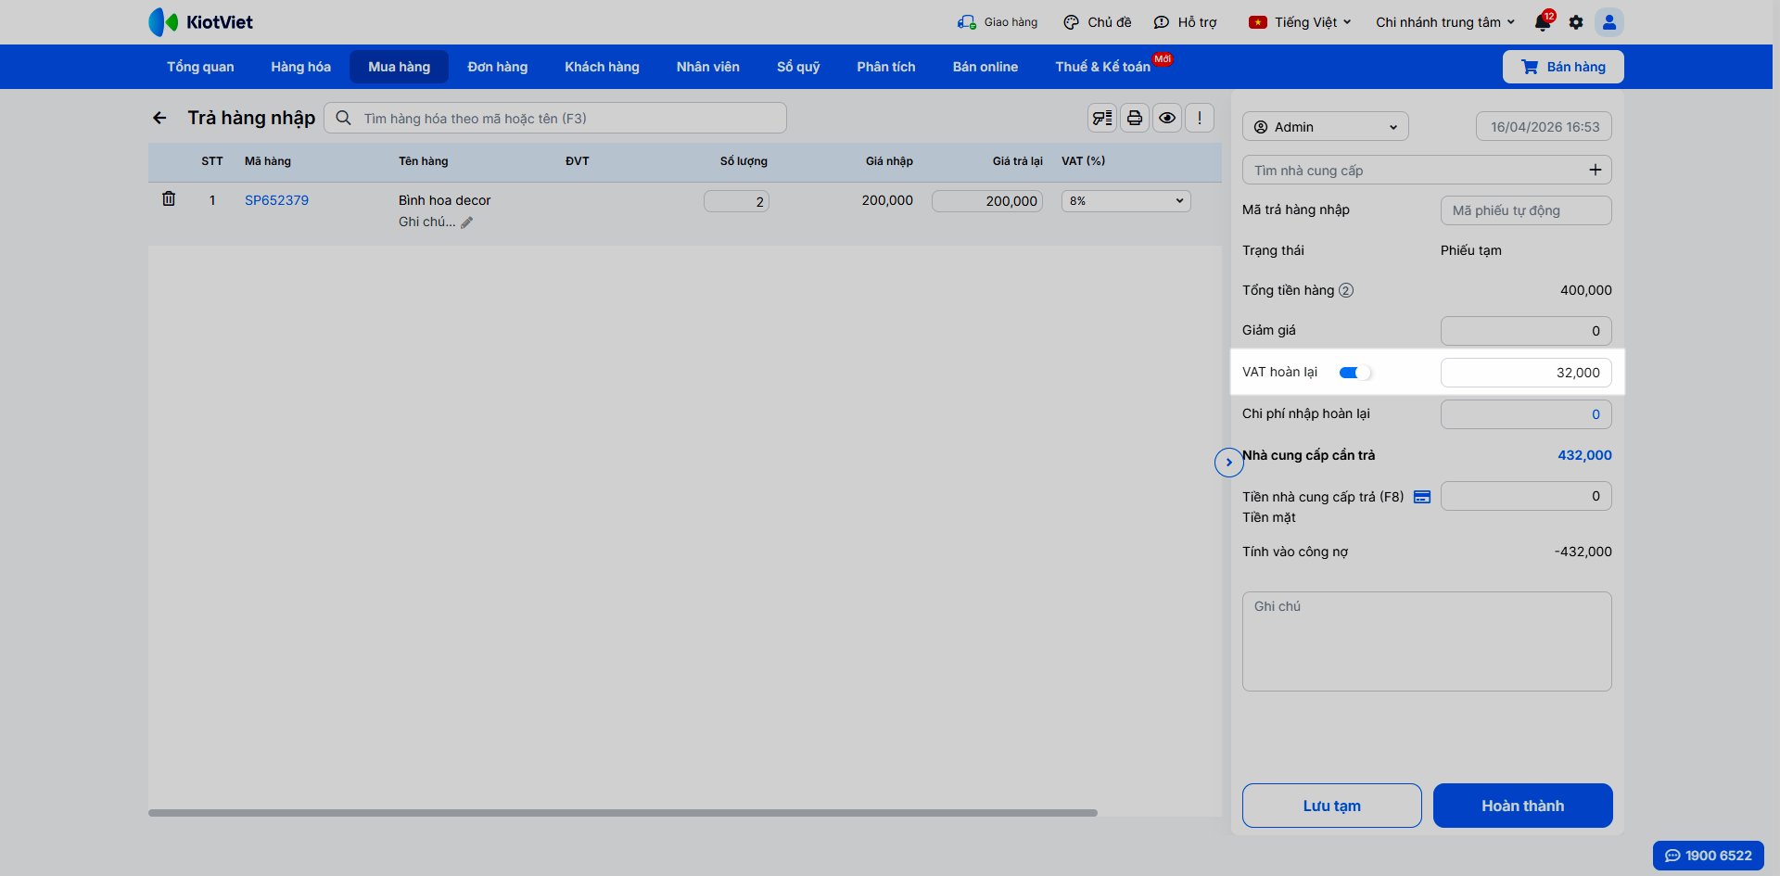Toggle the VAT hoàn lại switch
Screen dimensions: 1780x876
point(1354,373)
